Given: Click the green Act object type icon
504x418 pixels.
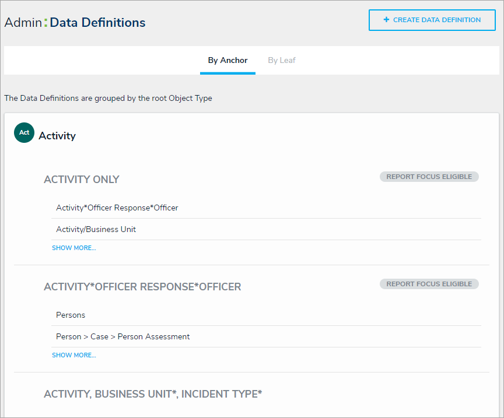Looking at the screenshot, I should (24, 133).
